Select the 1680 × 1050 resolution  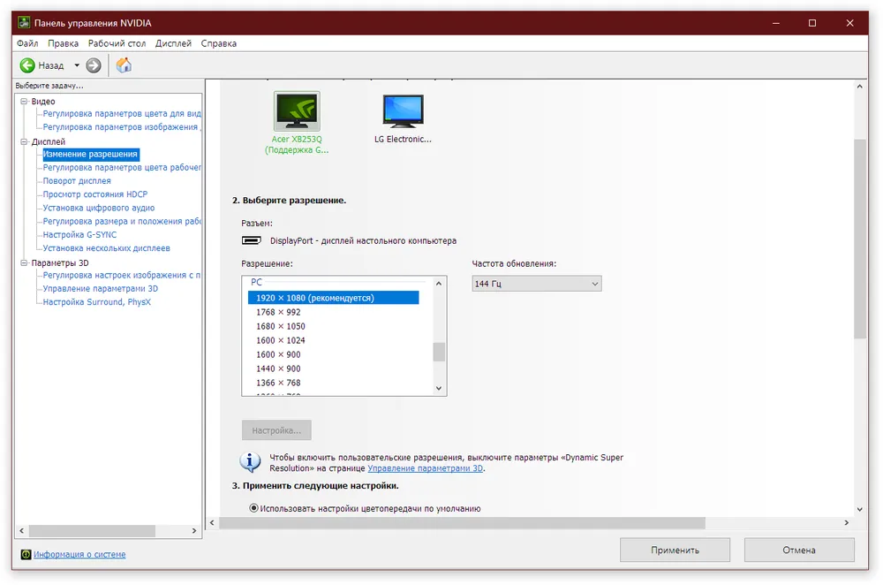(x=281, y=326)
